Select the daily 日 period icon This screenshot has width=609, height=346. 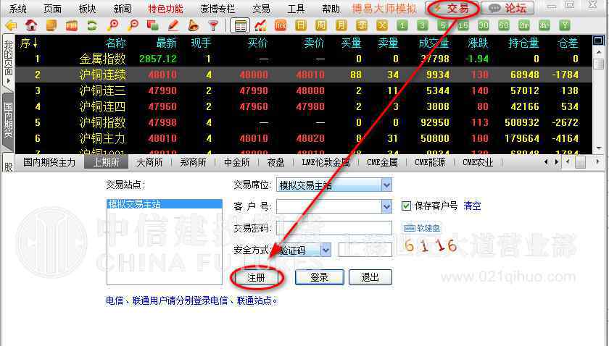tap(300, 25)
